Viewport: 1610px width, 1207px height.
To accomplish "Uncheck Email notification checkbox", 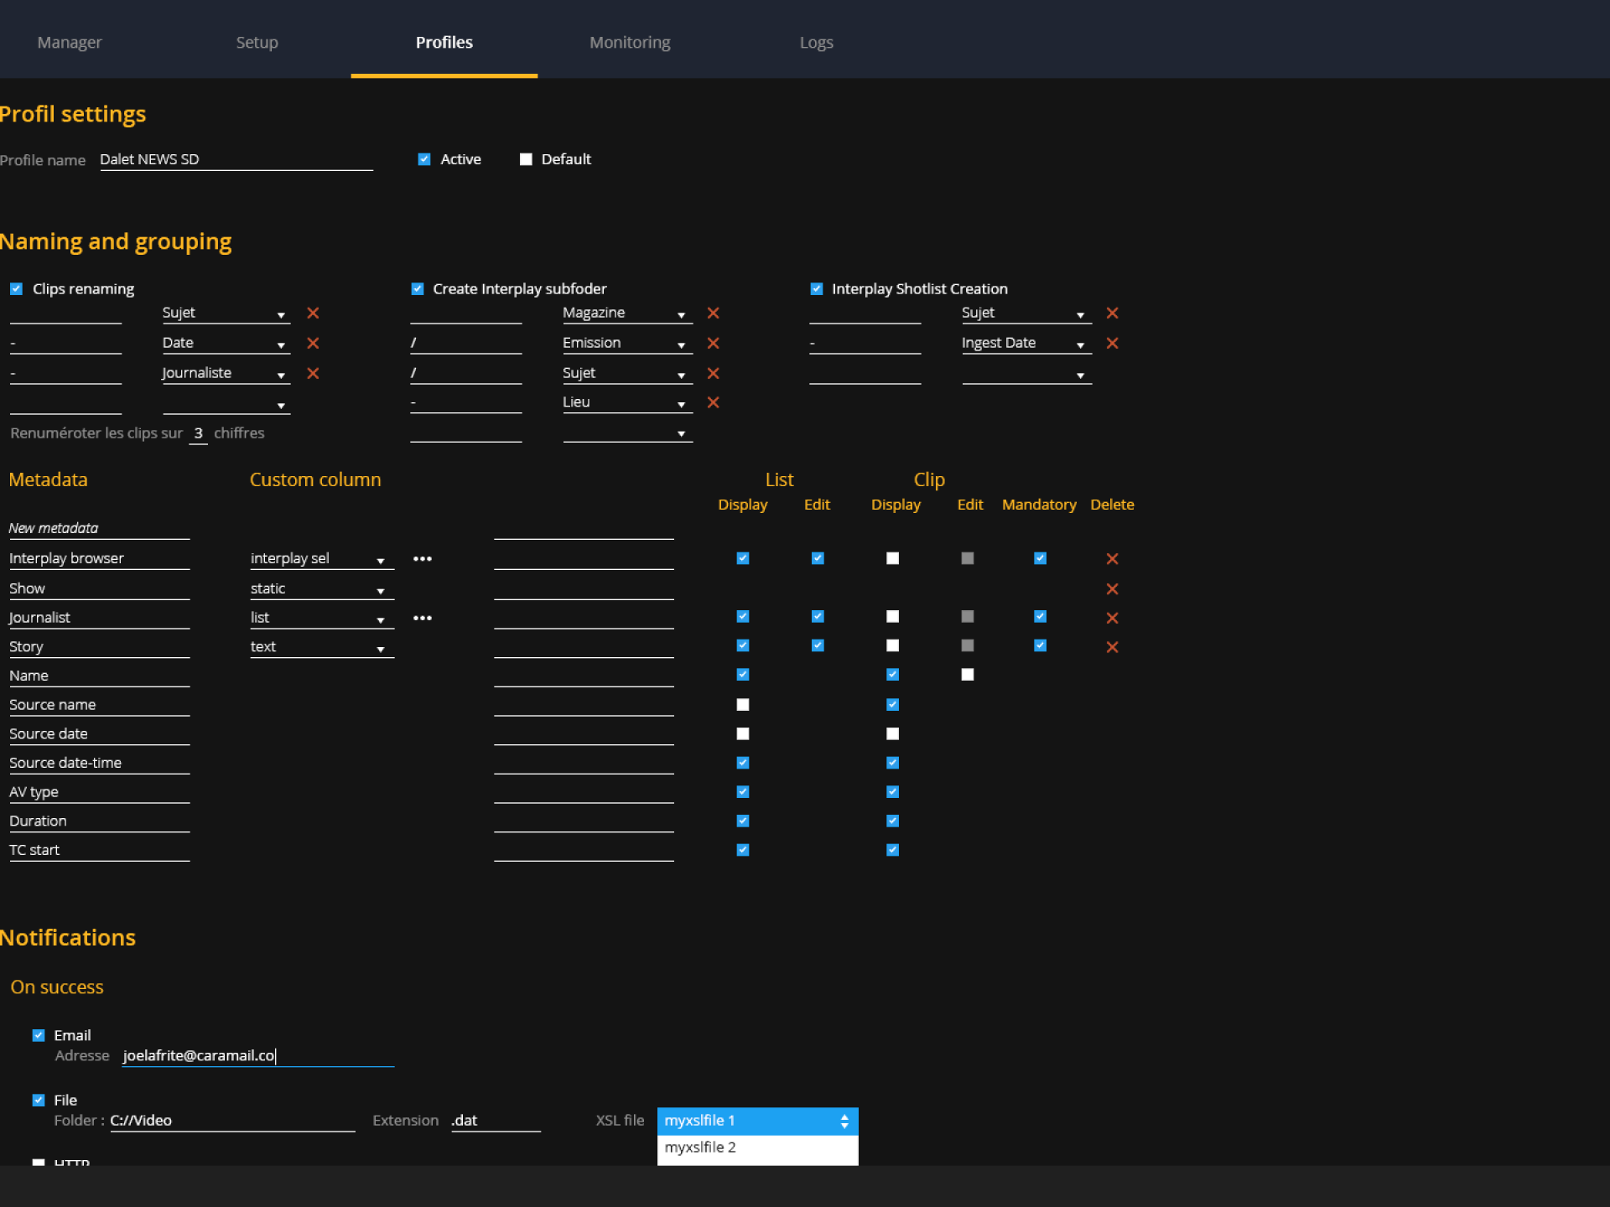I will pos(39,1035).
